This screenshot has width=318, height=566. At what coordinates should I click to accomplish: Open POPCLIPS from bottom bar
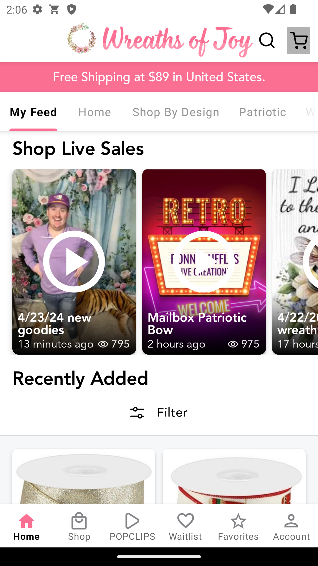(x=132, y=526)
